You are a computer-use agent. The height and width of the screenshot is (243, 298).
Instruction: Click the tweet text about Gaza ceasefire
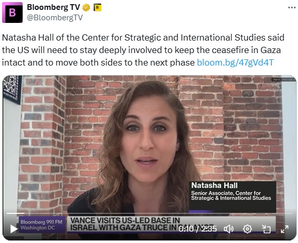coord(143,50)
